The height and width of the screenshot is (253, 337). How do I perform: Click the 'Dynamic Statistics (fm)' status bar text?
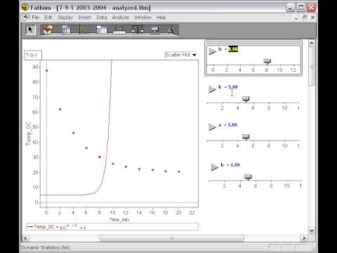click(x=46, y=247)
